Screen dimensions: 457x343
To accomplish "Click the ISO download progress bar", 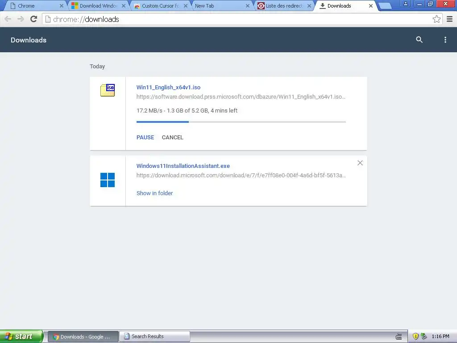I will coord(241,121).
